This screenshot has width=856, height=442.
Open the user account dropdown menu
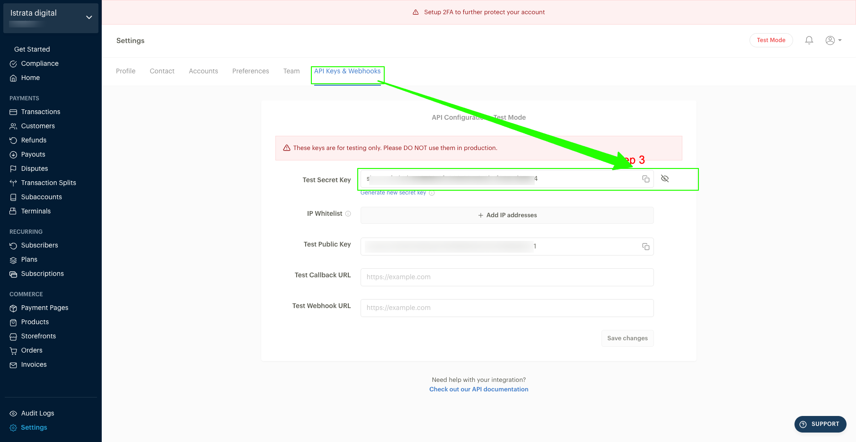[x=833, y=40]
